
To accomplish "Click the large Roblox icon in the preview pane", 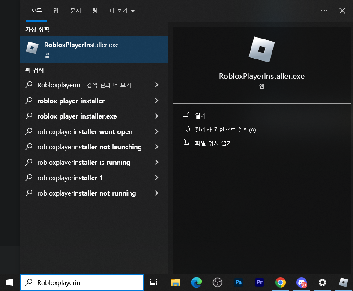I will pos(262,50).
